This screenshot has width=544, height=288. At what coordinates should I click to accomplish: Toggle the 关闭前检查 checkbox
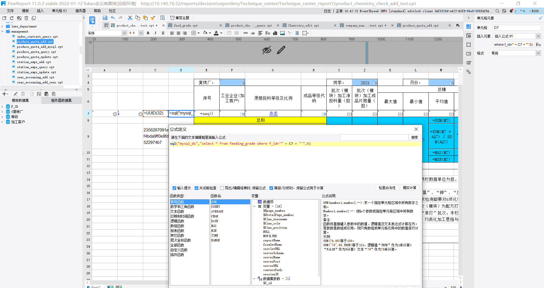pyautogui.click(x=196, y=188)
